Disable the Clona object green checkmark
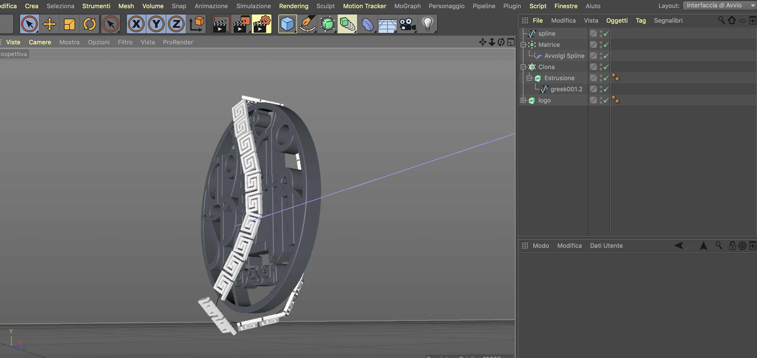Viewport: 757px width, 358px height. click(606, 67)
